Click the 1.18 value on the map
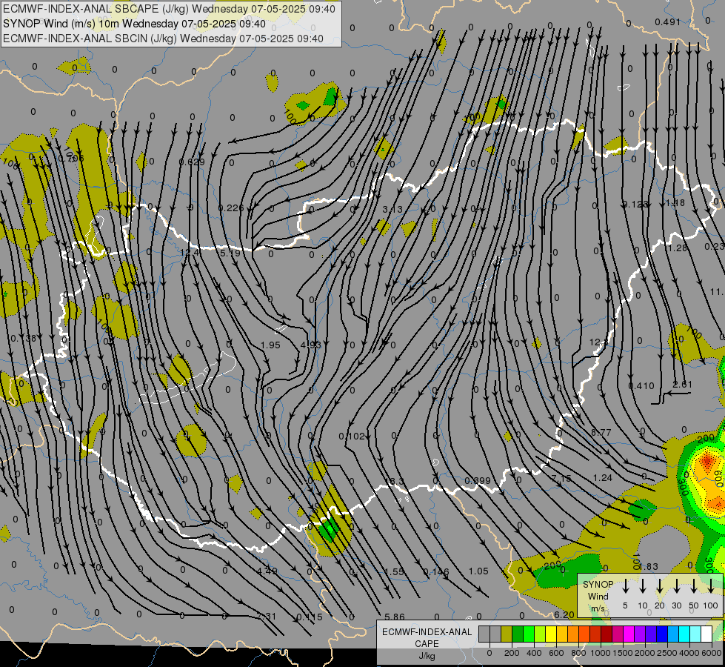725x667 pixels. [x=675, y=202]
